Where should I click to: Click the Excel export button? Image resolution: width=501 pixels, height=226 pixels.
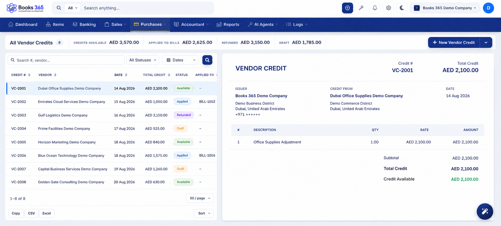(x=47, y=213)
